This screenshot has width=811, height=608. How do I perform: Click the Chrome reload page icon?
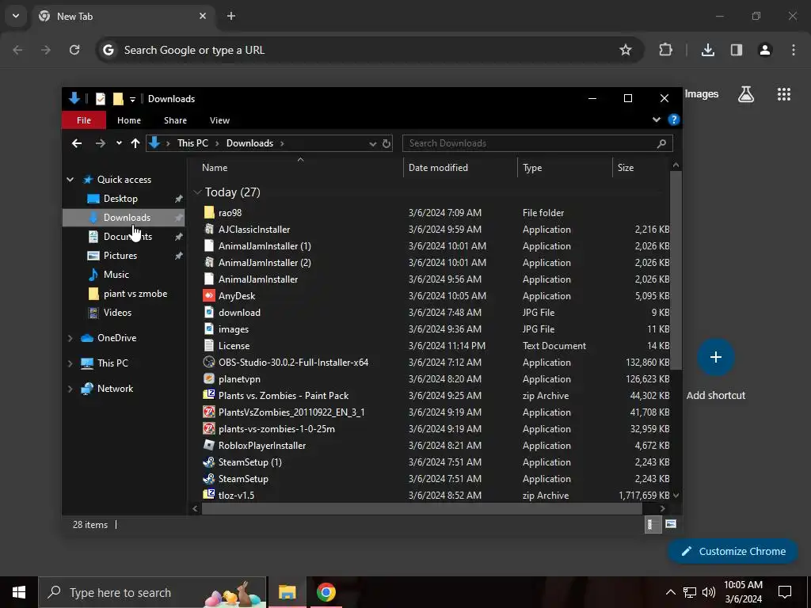coord(74,50)
